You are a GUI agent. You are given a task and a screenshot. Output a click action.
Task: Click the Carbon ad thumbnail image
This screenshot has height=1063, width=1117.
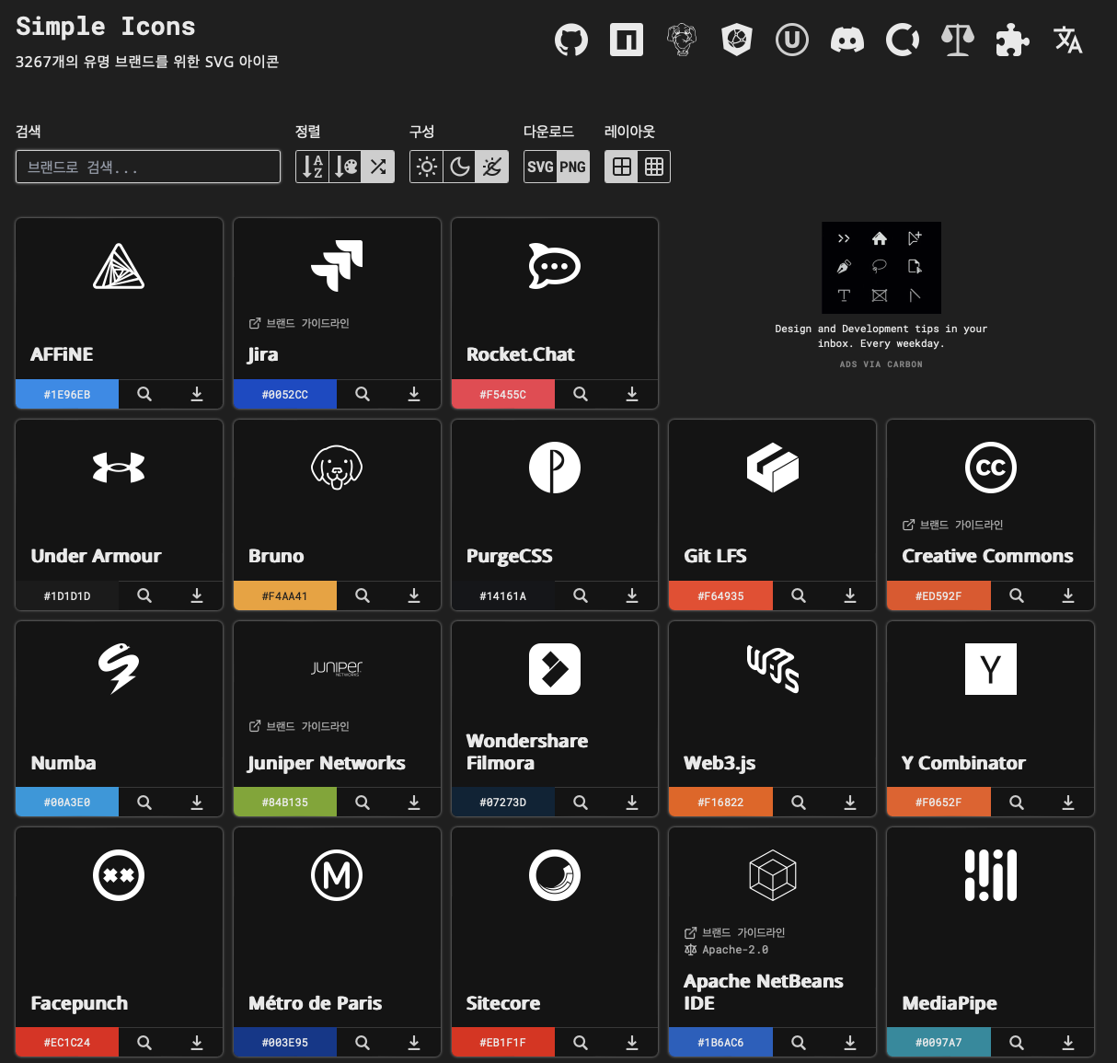[881, 268]
